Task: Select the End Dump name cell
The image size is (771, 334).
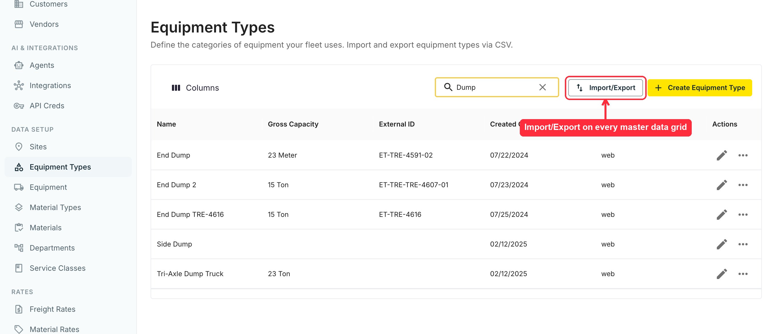Action: pyautogui.click(x=173, y=155)
